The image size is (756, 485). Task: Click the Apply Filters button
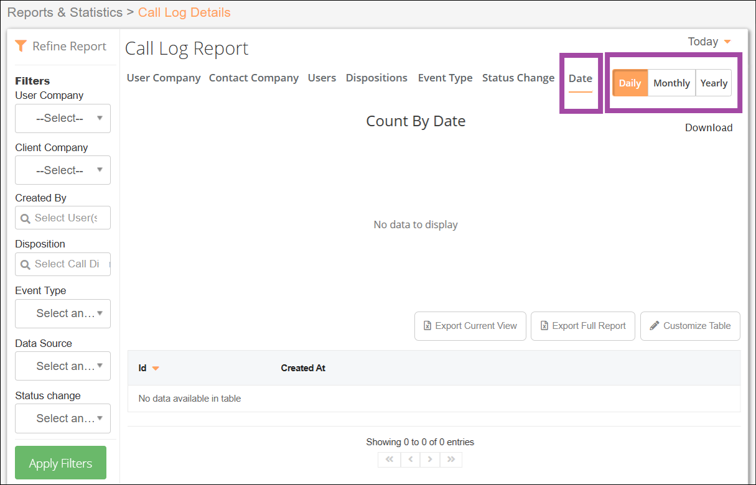60,463
